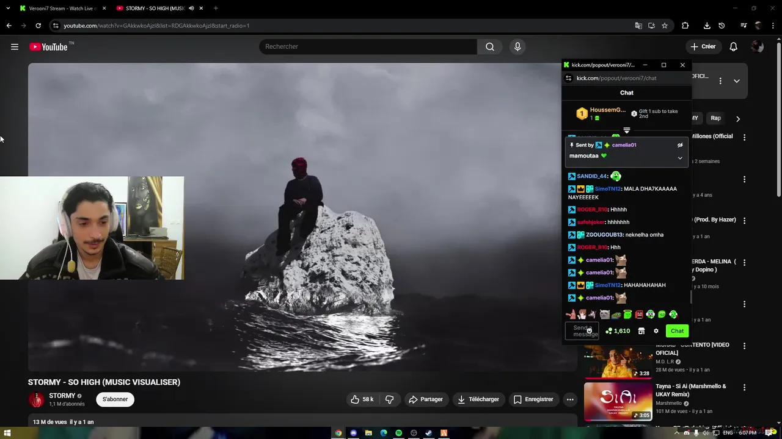Screen dimensions: 782x439
Task: Open Spotify from the Windows taskbar
Action: 398,433
